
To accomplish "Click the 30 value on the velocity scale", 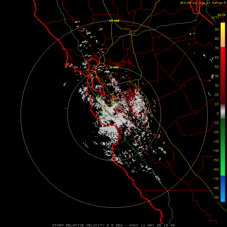I will 217,86.
